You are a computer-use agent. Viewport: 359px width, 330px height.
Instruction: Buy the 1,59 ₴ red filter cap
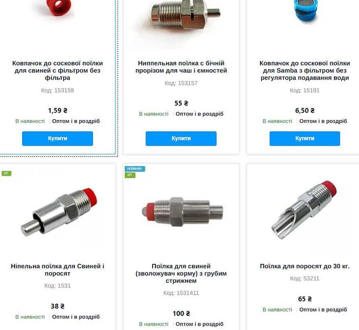57,139
